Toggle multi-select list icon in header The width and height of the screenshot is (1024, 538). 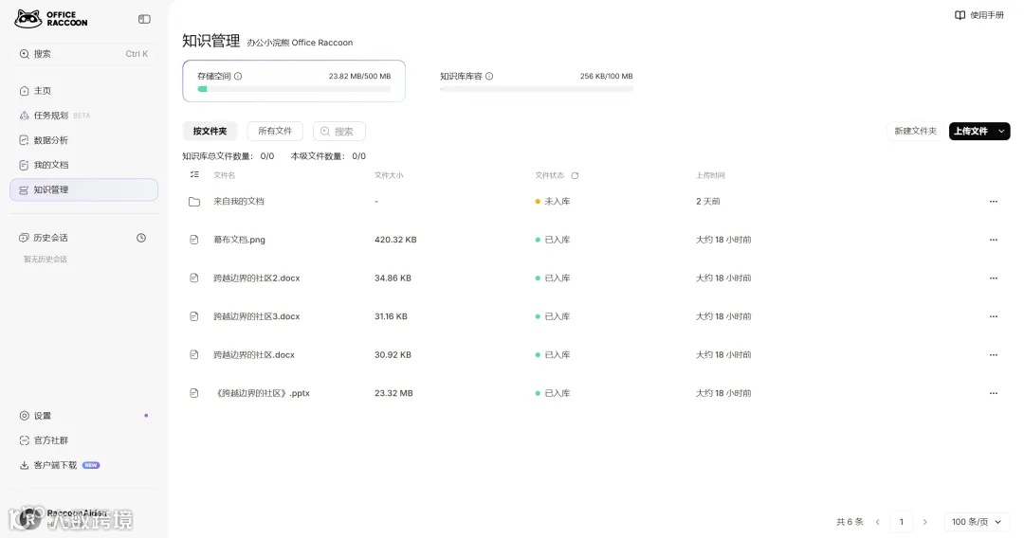tap(194, 175)
